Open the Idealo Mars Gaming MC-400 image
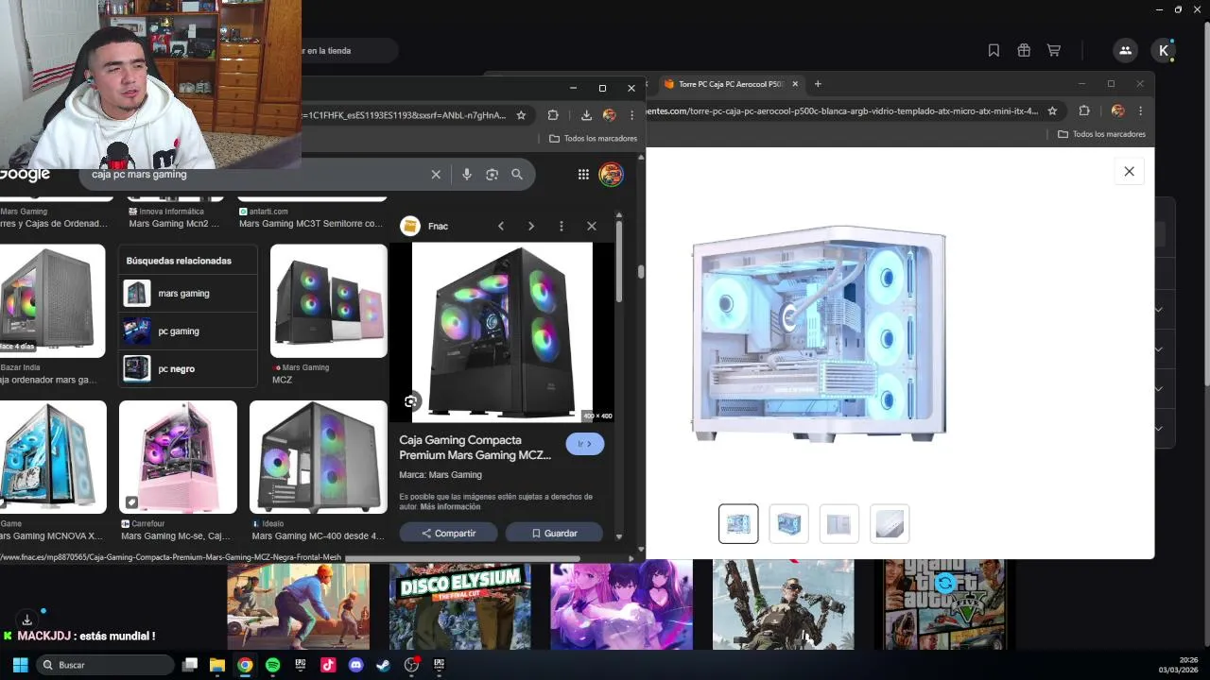The image size is (1210, 680). click(318, 457)
